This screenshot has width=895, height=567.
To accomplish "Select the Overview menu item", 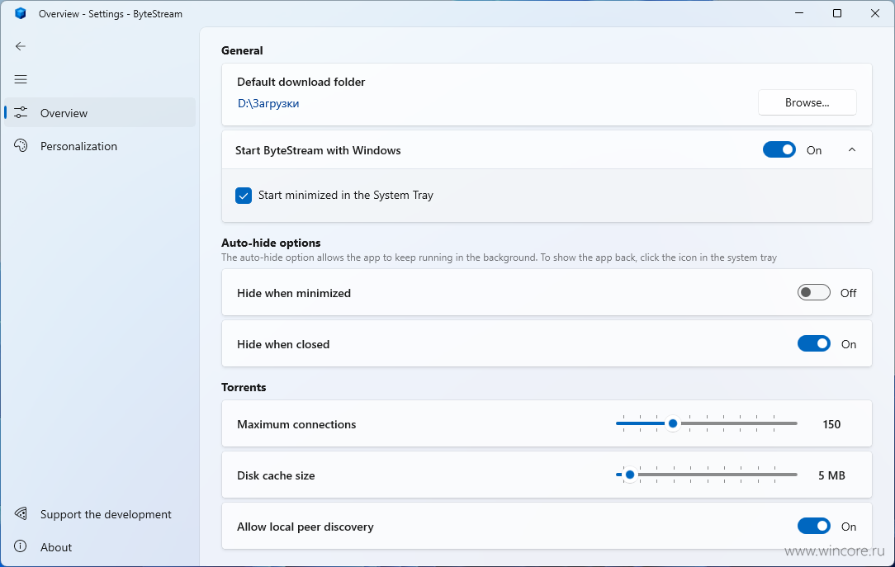I will [101, 112].
